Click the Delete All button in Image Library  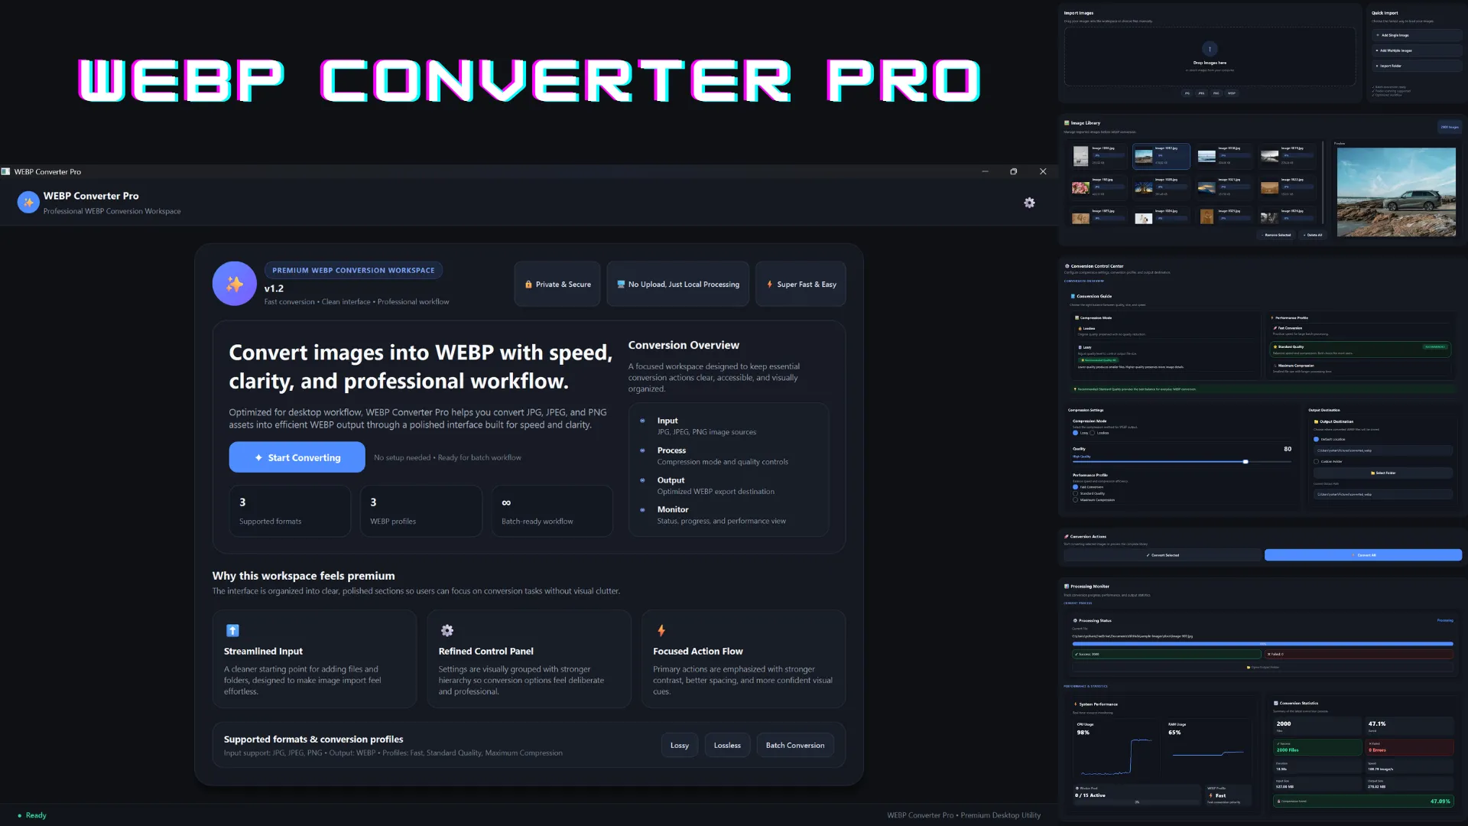pyautogui.click(x=1312, y=236)
